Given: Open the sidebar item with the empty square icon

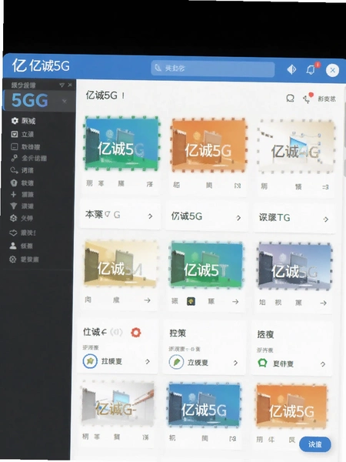Looking at the screenshot, I should point(25,146).
